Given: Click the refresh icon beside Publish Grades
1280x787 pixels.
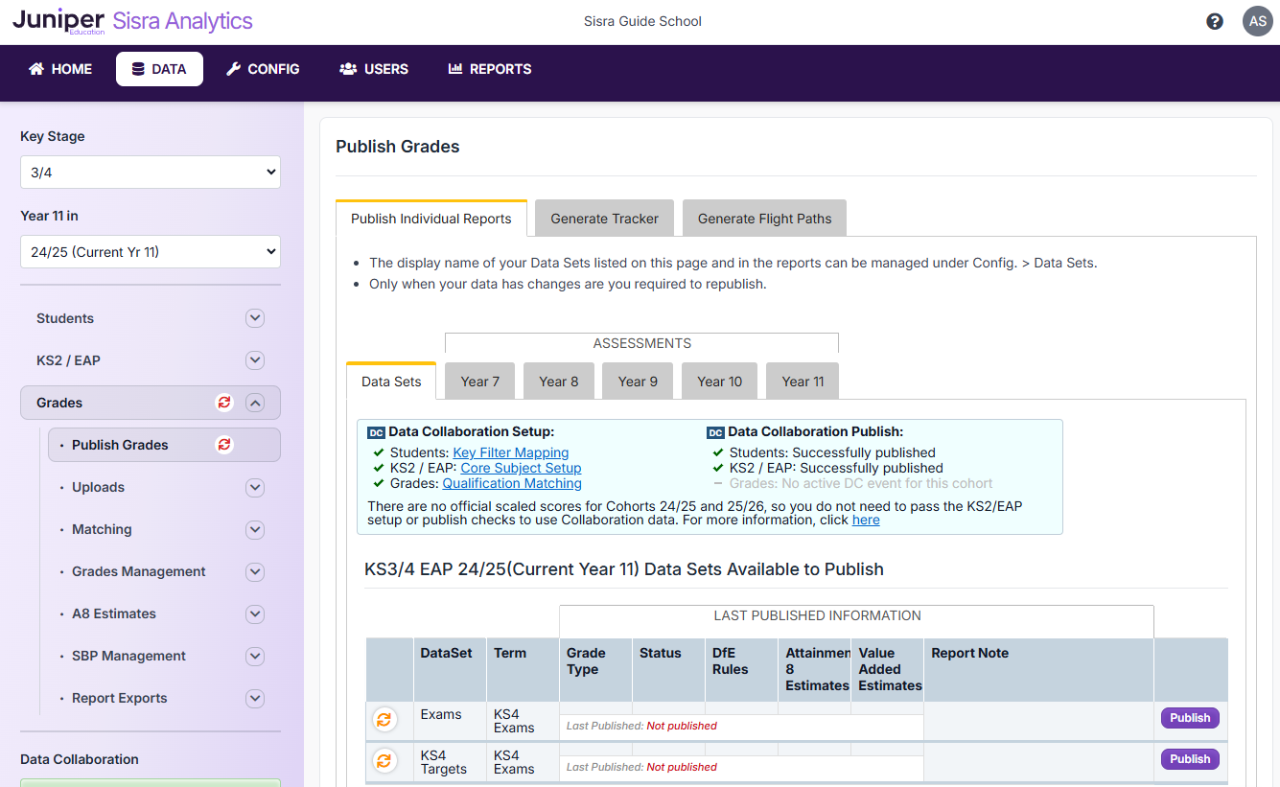Looking at the screenshot, I should (224, 445).
